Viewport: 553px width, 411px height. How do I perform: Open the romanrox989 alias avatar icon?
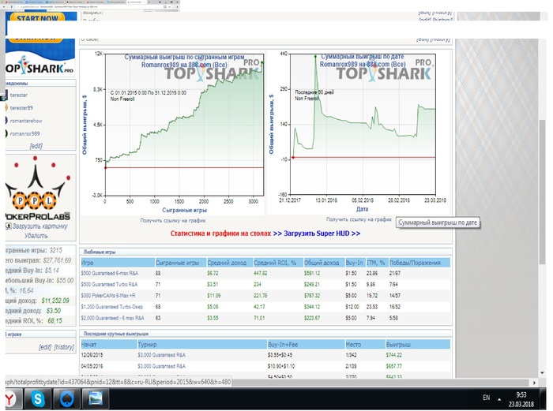click(x=6, y=133)
